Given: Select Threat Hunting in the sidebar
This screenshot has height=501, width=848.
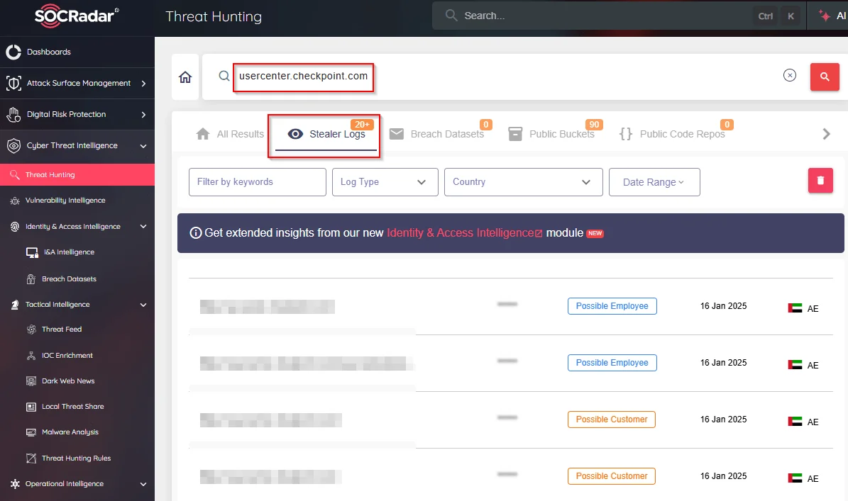Looking at the screenshot, I should click(x=77, y=175).
